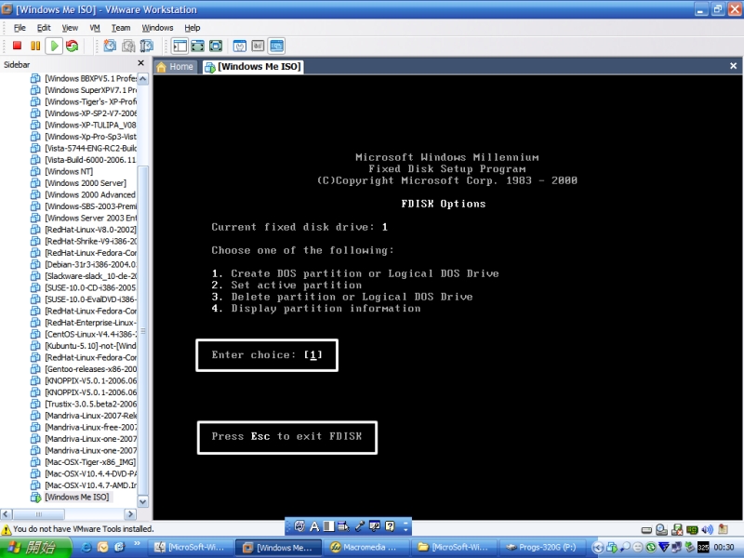
Task: Select [Trustix-3.0.5.beta2-2006 sidebar entry
Action: [x=83, y=404]
